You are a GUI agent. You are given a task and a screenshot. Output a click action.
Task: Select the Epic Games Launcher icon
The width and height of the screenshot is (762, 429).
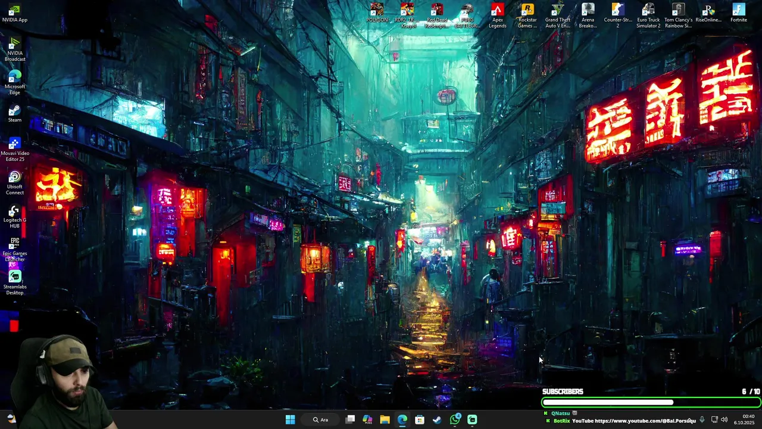click(x=14, y=250)
